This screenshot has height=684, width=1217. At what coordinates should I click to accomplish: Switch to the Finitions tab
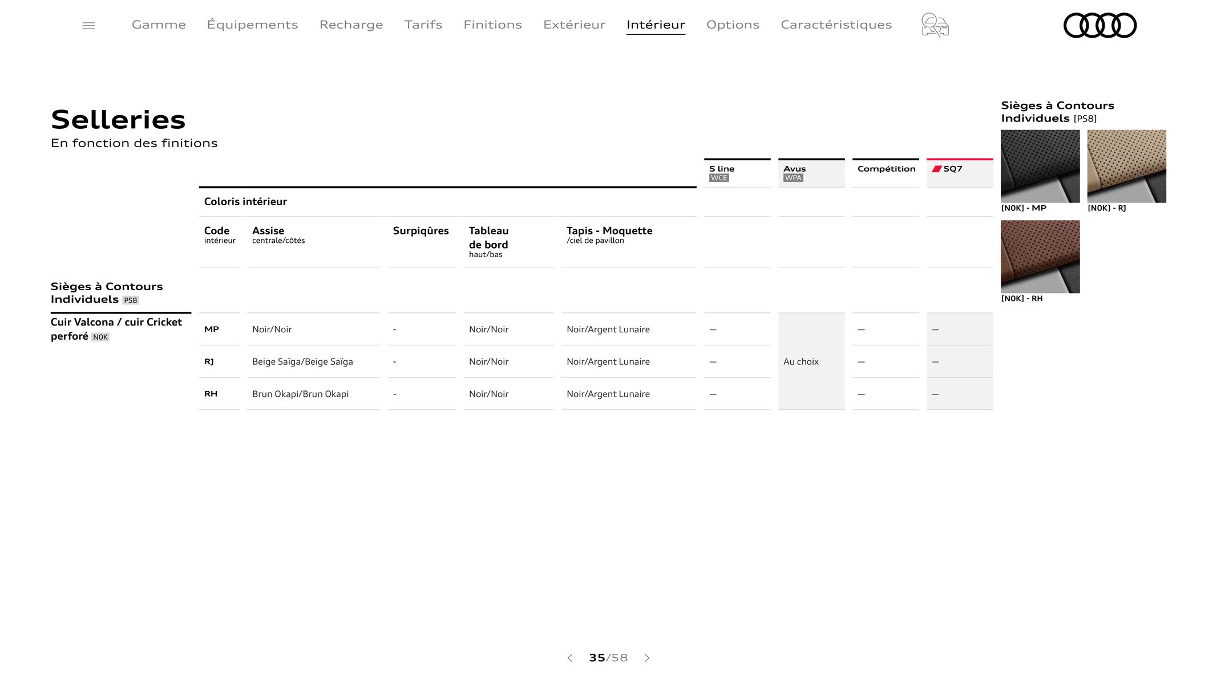point(492,25)
